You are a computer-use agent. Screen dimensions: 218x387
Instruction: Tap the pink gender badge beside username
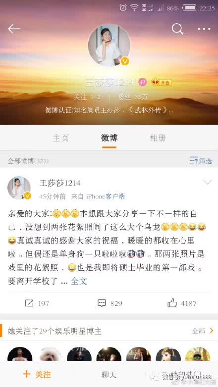pos(142,82)
